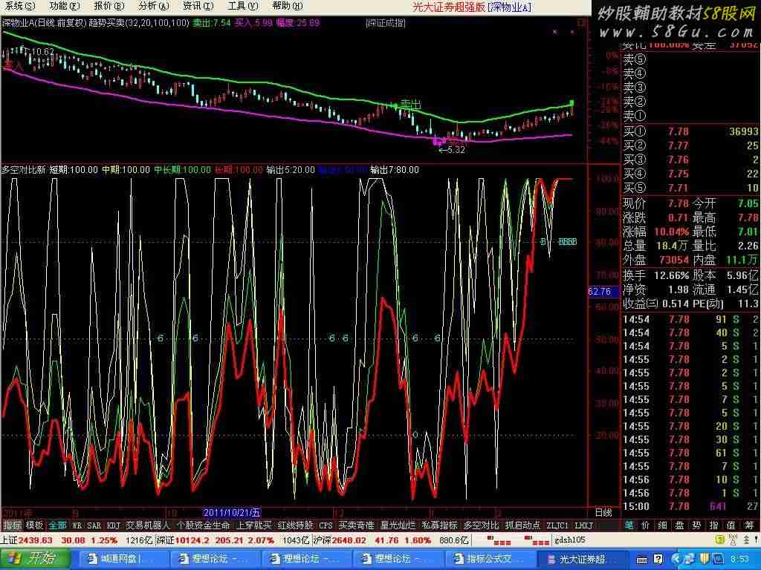Viewport: 761px width, 570px height.
Task: Click the yellow message icon in status bar
Action: 720,540
